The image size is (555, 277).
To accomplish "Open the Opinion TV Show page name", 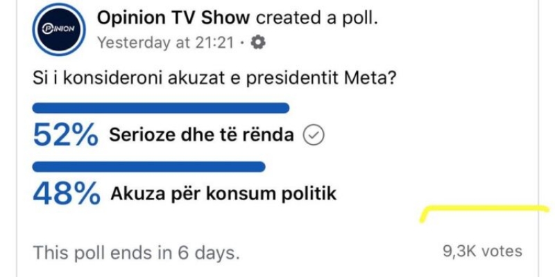I will click(173, 18).
